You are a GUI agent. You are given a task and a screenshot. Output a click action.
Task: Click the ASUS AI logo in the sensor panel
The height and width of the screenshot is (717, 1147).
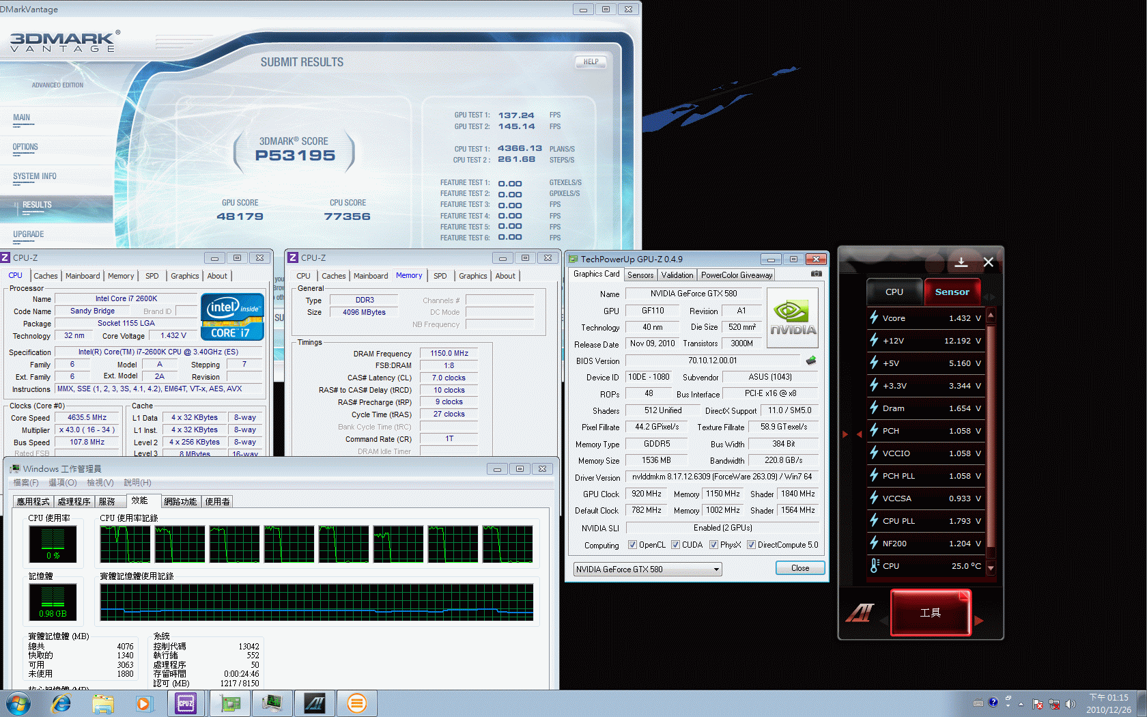click(x=860, y=613)
